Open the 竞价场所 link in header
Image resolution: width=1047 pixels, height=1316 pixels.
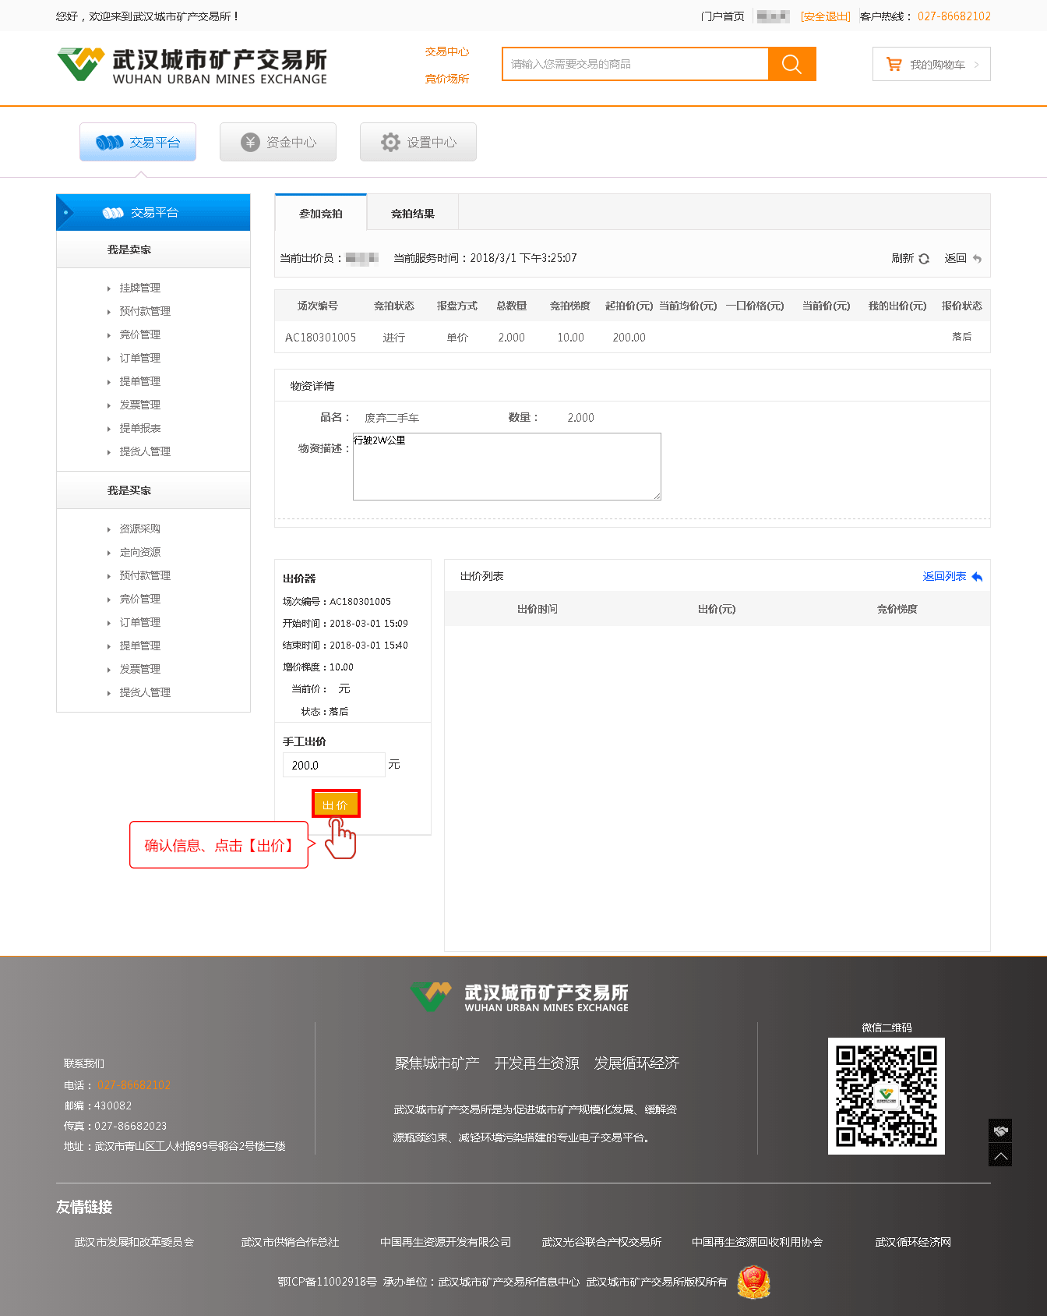click(446, 79)
